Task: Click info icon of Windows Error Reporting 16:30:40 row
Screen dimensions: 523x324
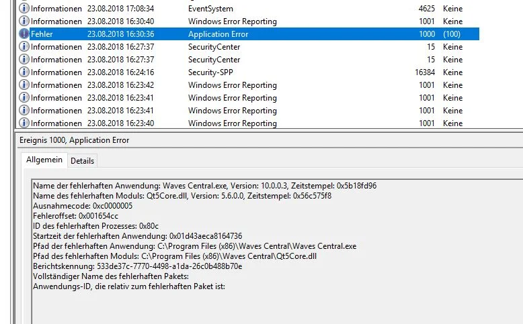Action: 24,21
